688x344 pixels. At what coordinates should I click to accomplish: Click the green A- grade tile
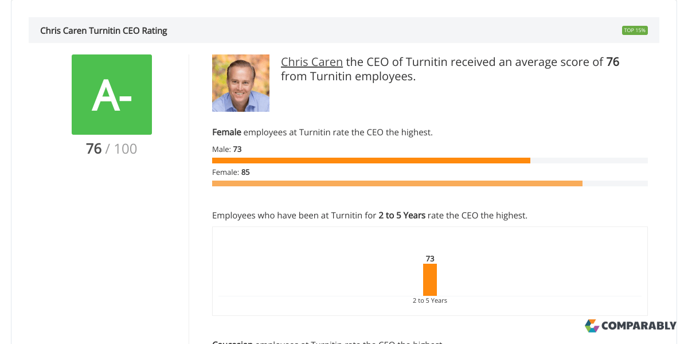click(x=112, y=95)
